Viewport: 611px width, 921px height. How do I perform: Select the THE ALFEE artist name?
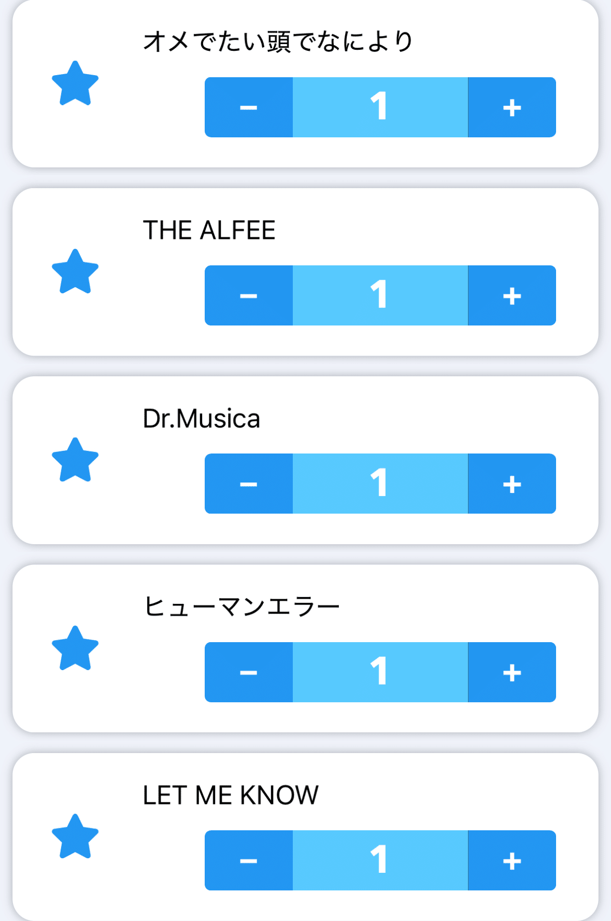pos(209,230)
